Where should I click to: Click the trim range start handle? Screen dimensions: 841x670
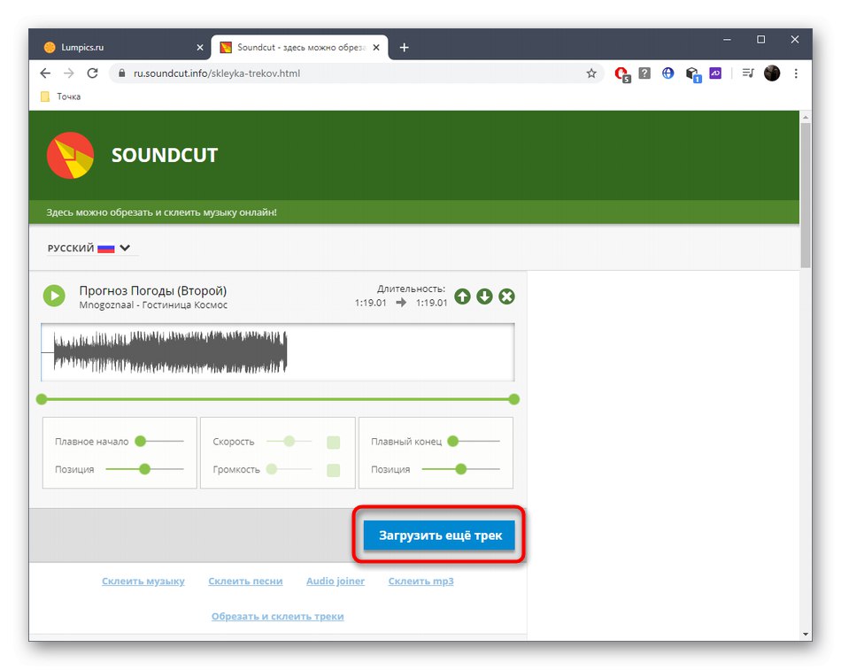pos(42,399)
